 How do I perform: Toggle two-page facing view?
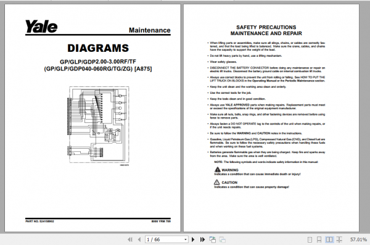(329, 239)
